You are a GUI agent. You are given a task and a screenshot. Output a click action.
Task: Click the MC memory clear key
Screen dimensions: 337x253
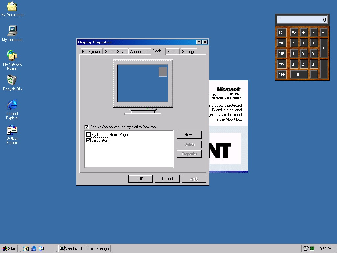(x=281, y=43)
